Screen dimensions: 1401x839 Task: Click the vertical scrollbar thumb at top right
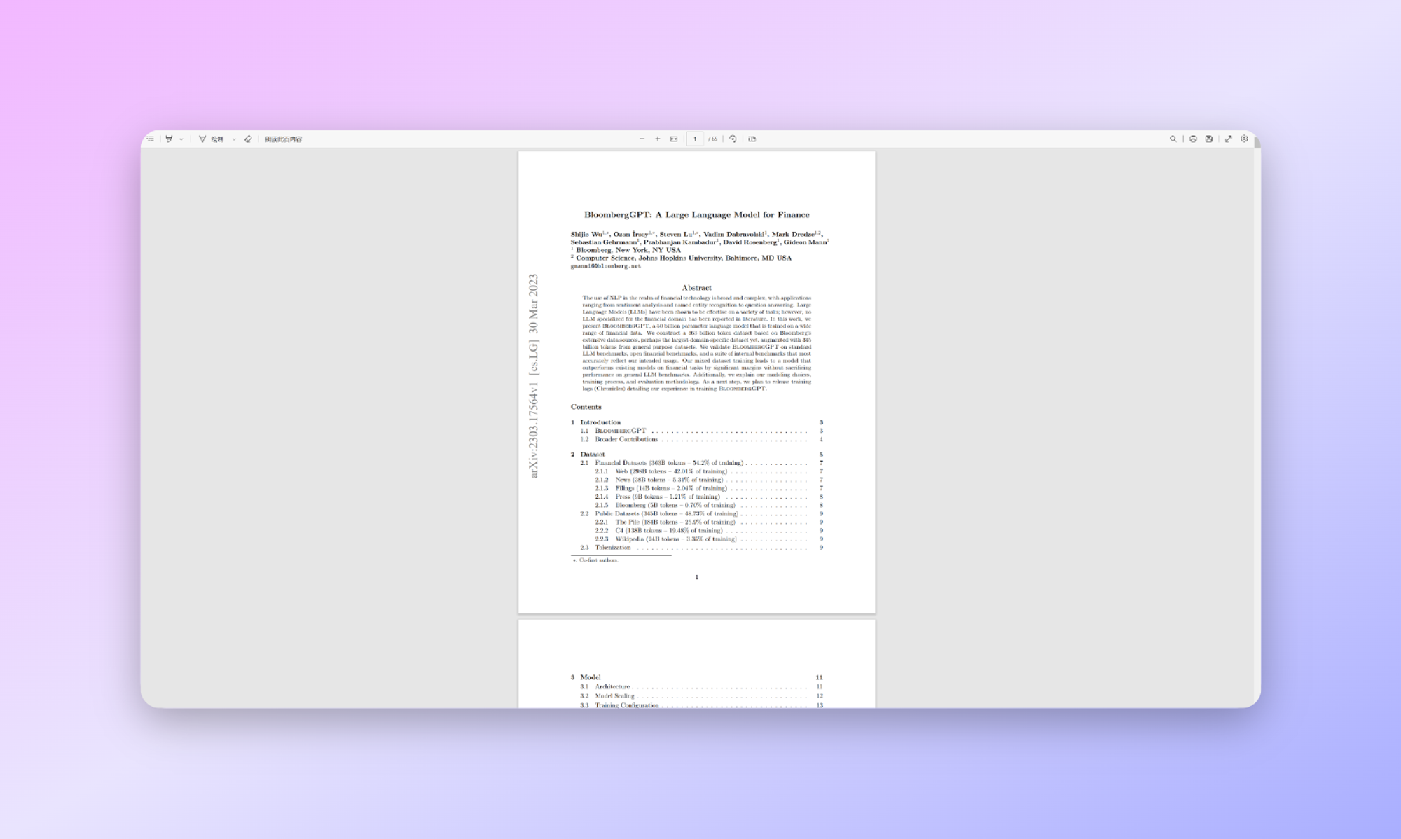[x=1257, y=142]
